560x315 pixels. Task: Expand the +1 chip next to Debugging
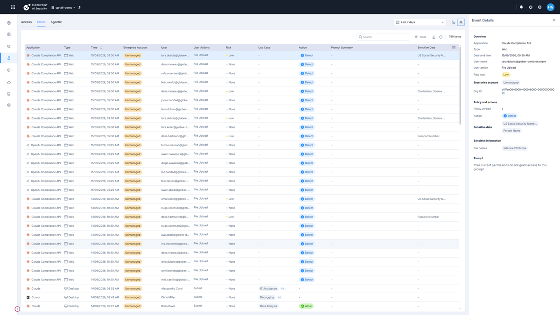pos(279,297)
